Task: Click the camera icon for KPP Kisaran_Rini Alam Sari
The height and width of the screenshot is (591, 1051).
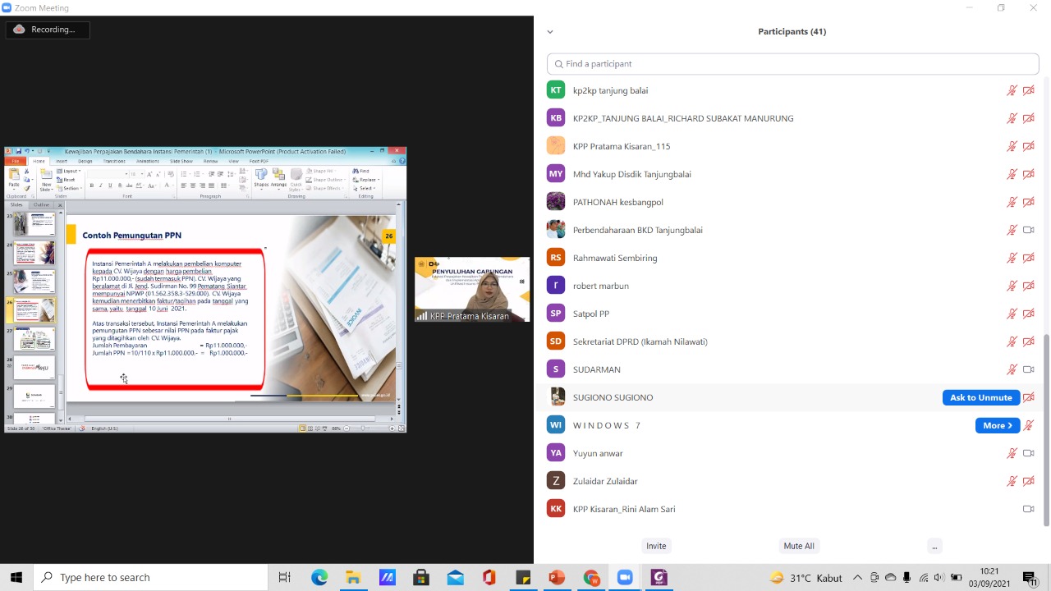Action: [x=1028, y=509]
